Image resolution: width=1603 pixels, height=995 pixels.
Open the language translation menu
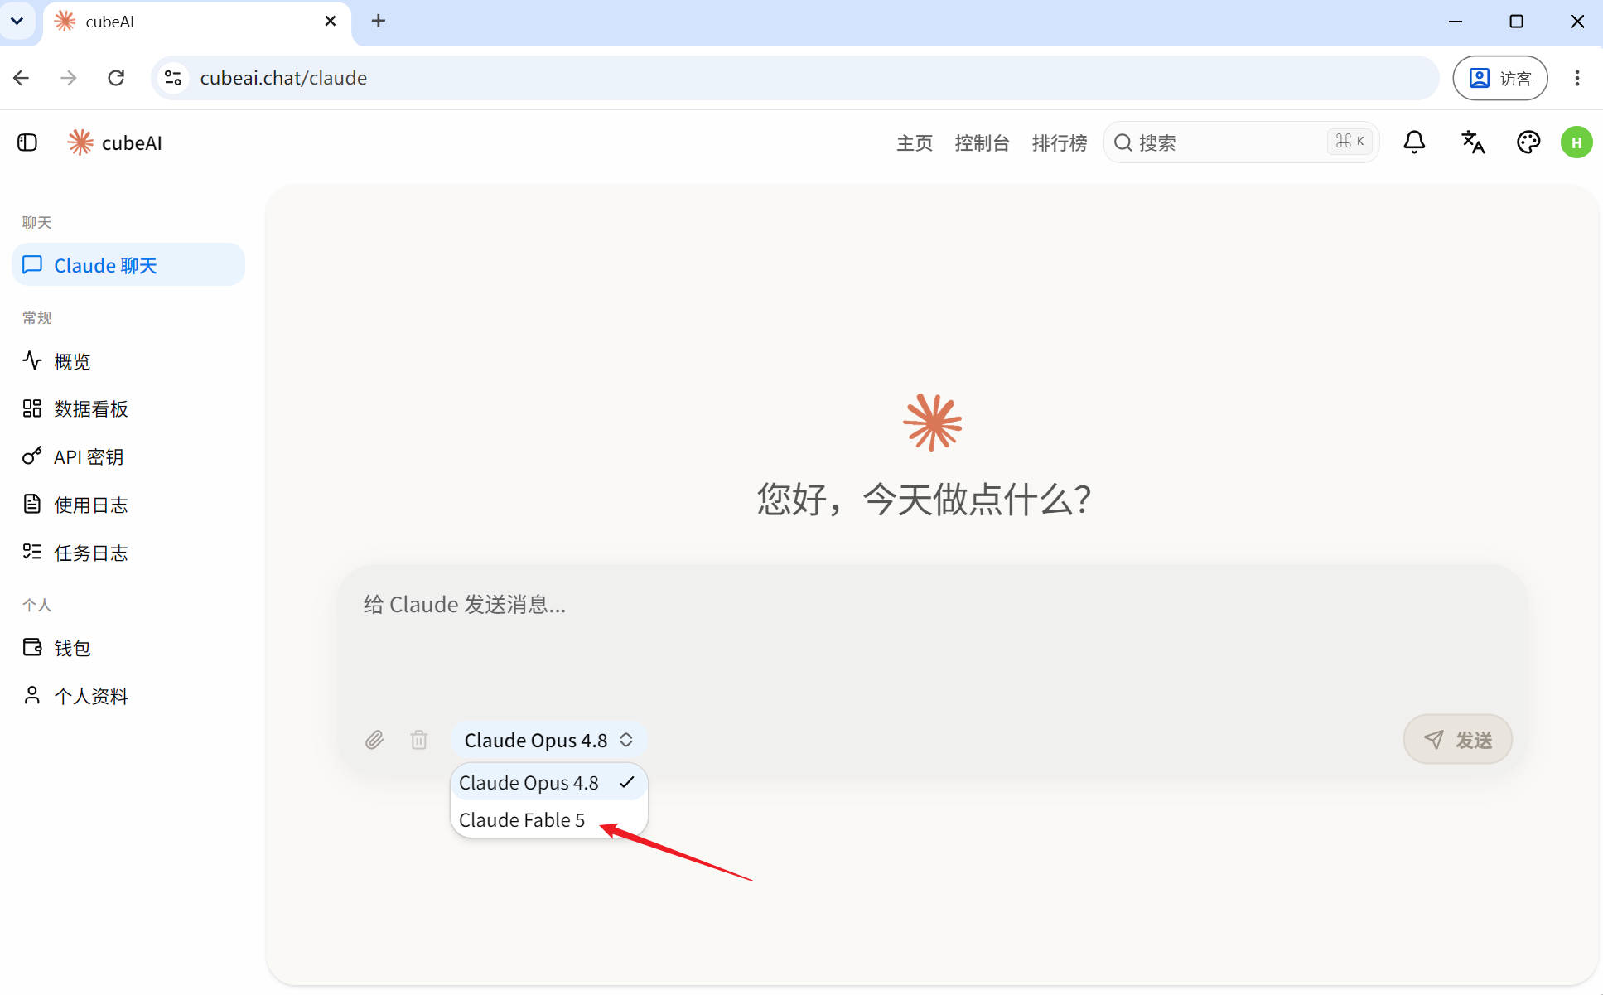(x=1472, y=142)
